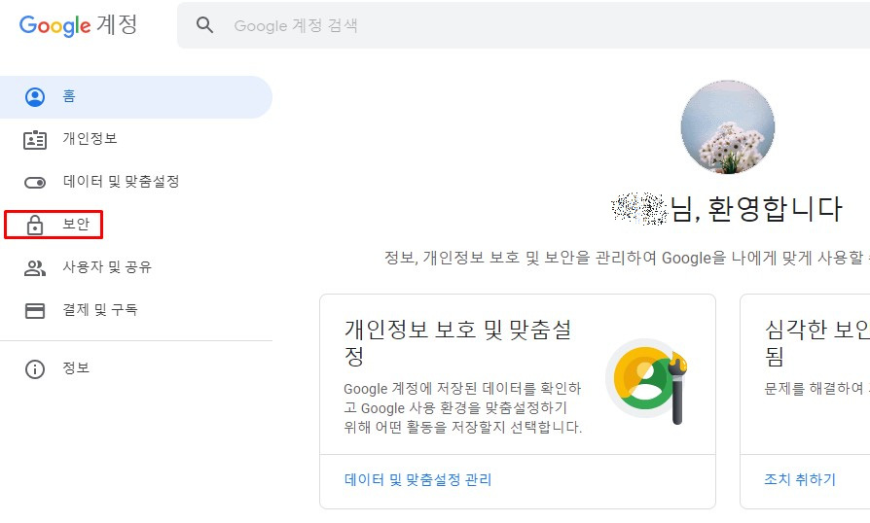Click the Google 계정 logo

coord(78,25)
